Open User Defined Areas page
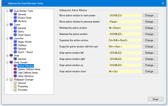 coord(28,73)
